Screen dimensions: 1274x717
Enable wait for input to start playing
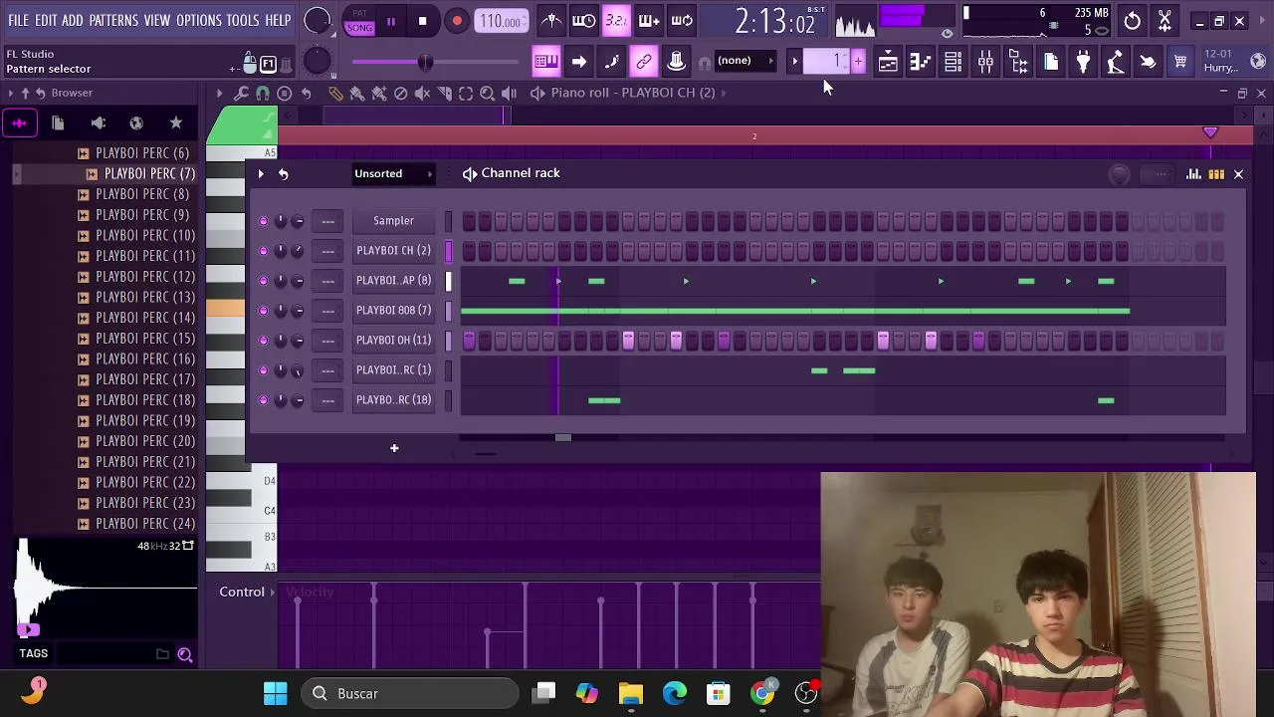[584, 20]
